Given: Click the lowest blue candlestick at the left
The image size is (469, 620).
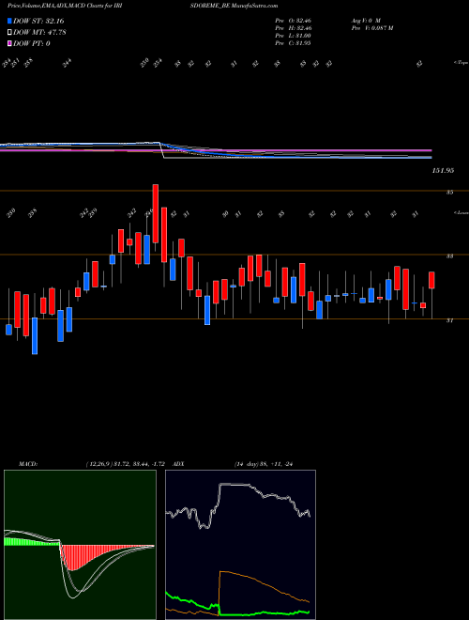Looking at the screenshot, I should tap(35, 335).
